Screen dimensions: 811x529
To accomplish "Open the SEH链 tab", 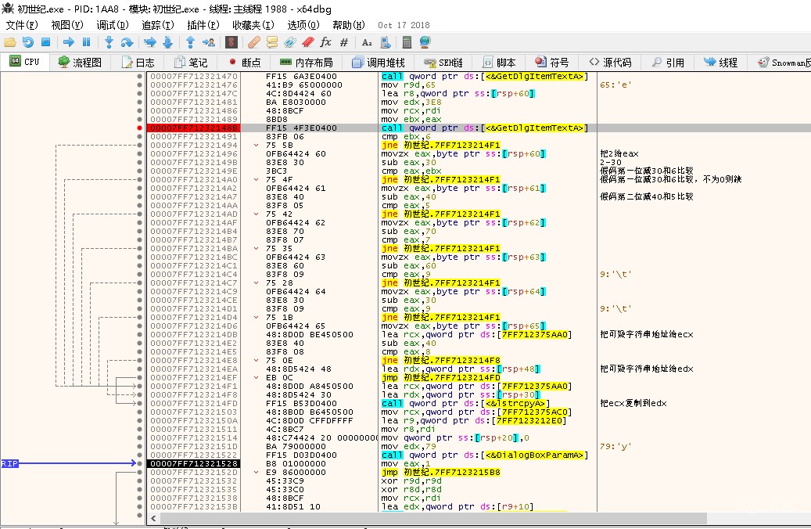I will pos(443,62).
